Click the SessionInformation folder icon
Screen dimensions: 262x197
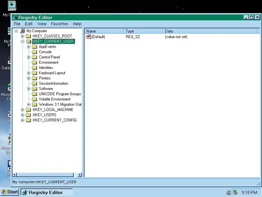(35, 83)
